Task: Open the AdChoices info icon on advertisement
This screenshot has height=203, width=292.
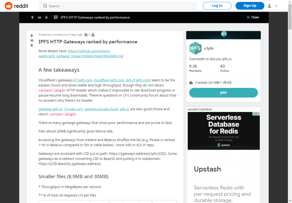Action: click(x=254, y=114)
